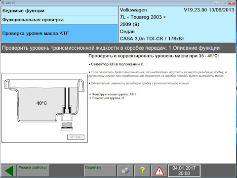Click the N37-0992 image reference label

[x=76, y=137]
